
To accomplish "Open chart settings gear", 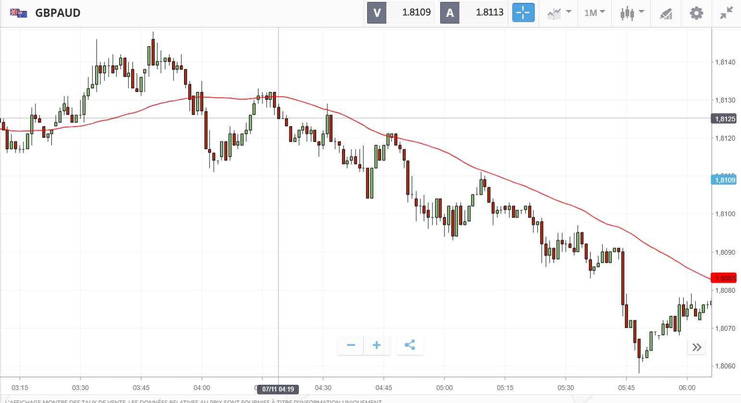I will click(696, 13).
